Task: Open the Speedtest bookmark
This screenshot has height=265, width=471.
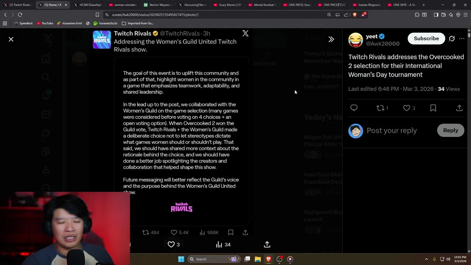Action: coord(23,23)
